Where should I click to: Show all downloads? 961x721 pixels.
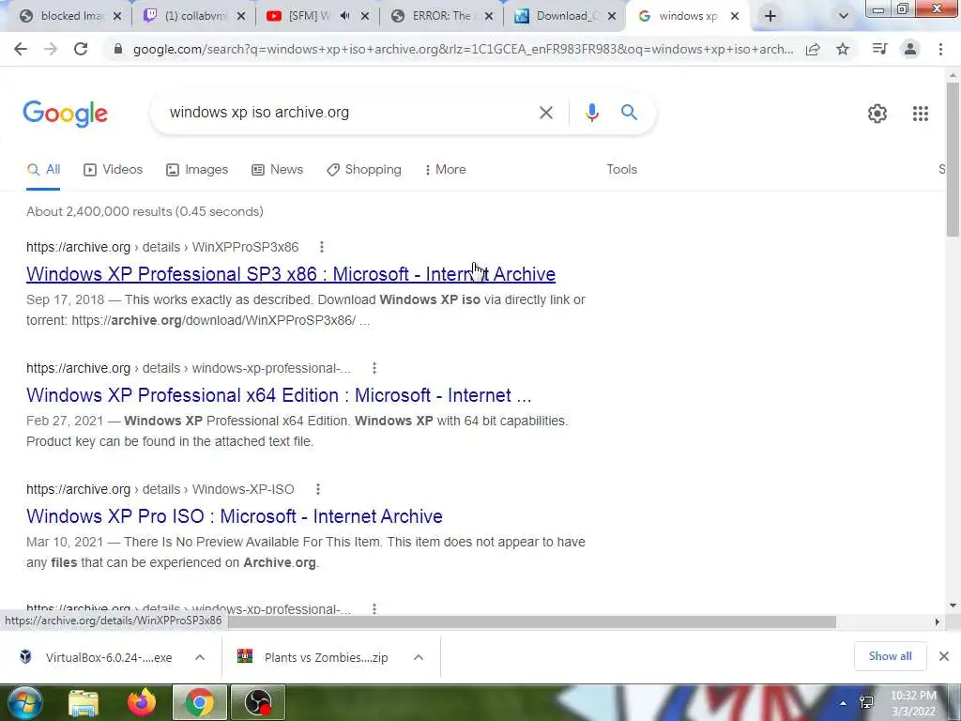coord(890,656)
